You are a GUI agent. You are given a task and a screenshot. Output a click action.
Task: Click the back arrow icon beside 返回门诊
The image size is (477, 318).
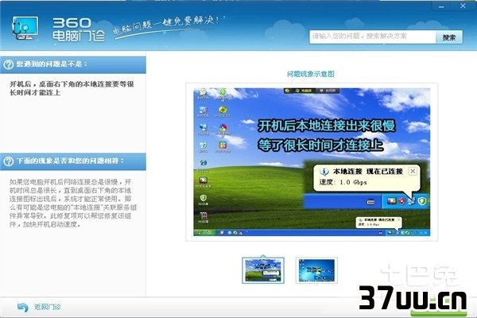(23, 307)
